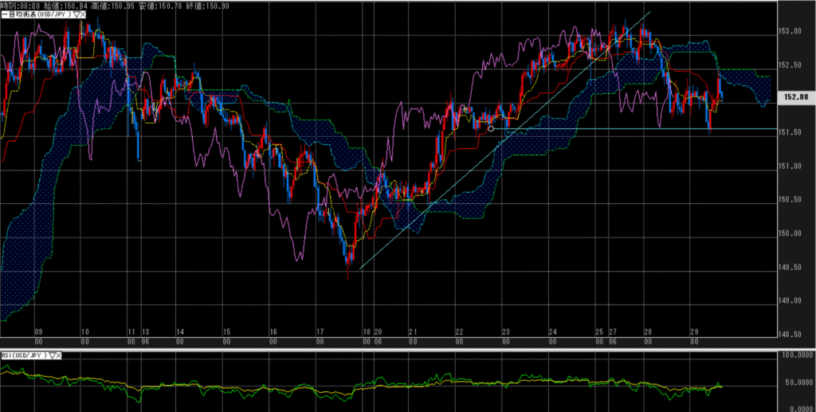This screenshot has width=816, height=412.
Task: Click date label 17 on the time axis
Action: pyautogui.click(x=319, y=332)
